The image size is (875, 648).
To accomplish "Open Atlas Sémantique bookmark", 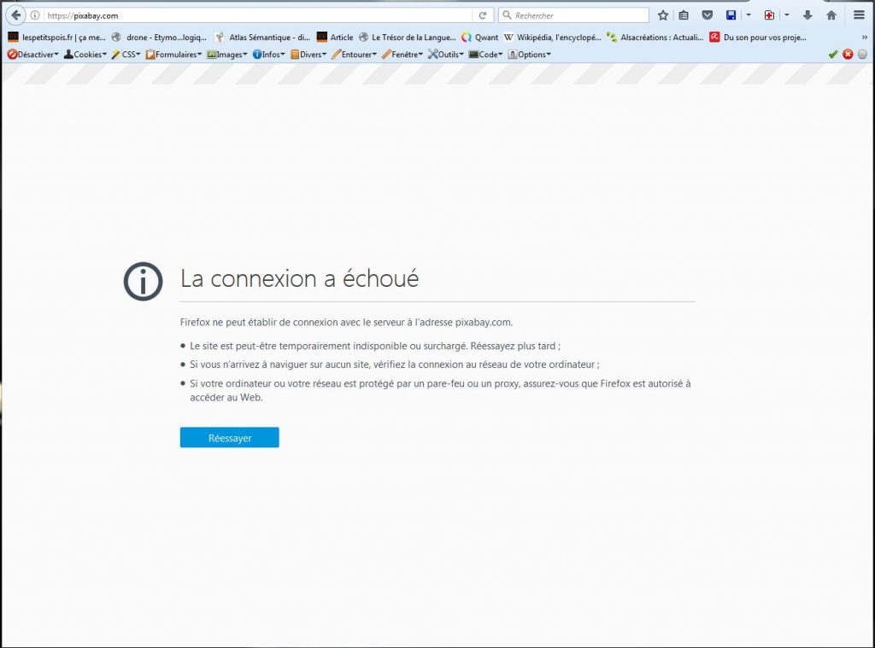I will click(x=262, y=38).
